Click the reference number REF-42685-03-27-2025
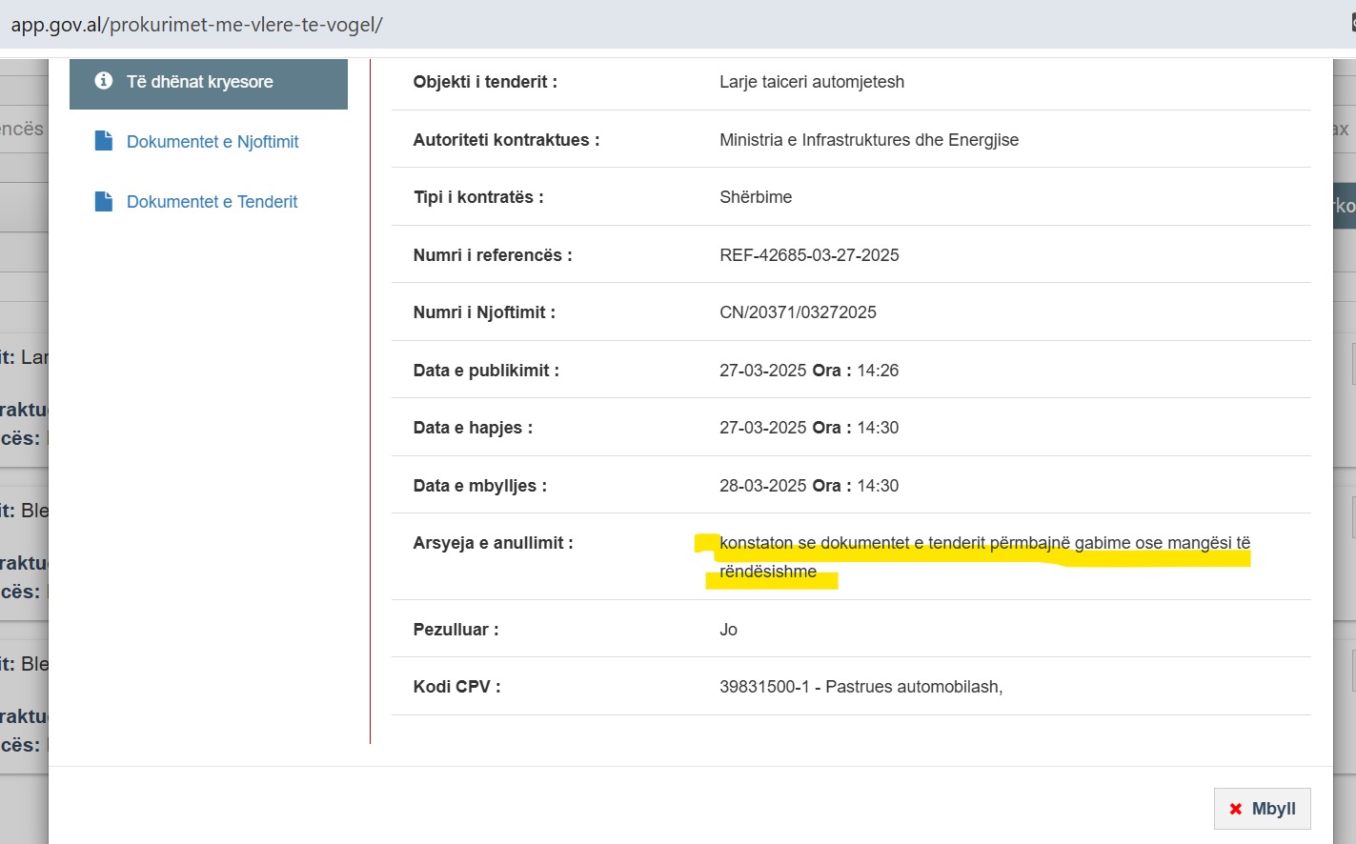1356x844 pixels. click(x=809, y=255)
